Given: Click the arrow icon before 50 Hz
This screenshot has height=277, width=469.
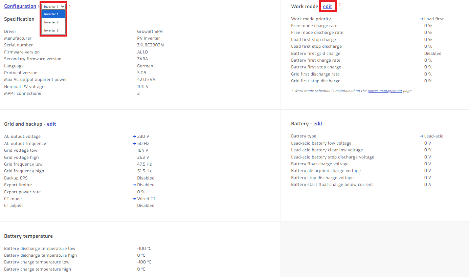Looking at the screenshot, I should click(134, 144).
